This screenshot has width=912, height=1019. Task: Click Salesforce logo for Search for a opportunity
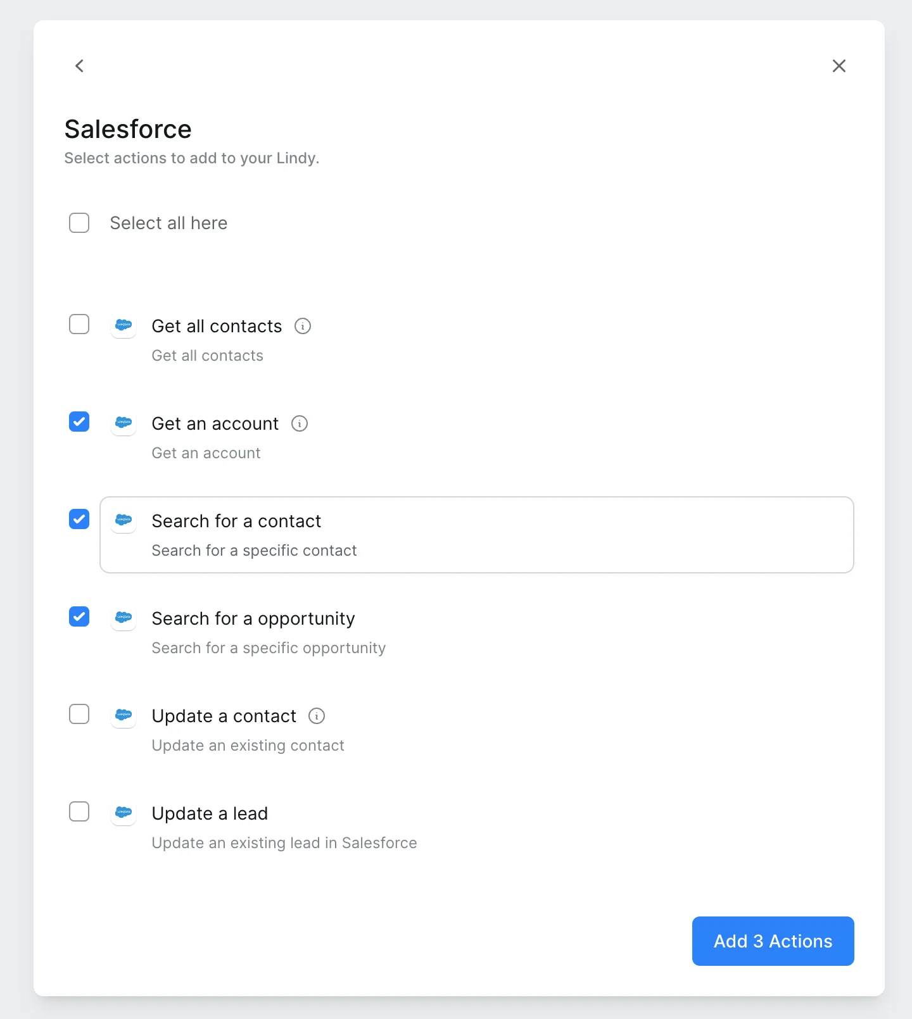pos(123,618)
